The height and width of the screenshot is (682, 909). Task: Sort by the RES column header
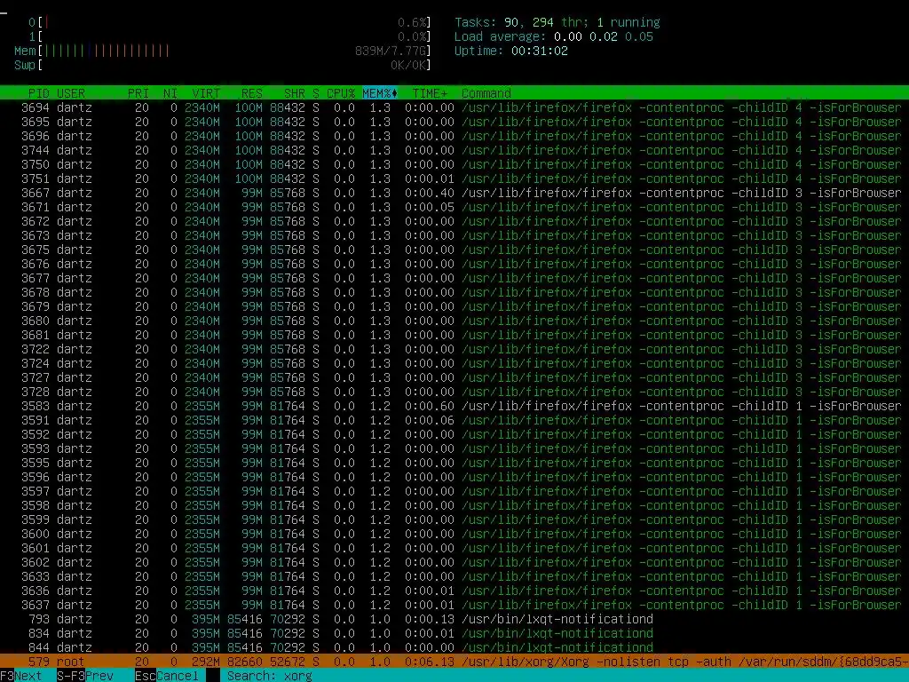tap(251, 93)
